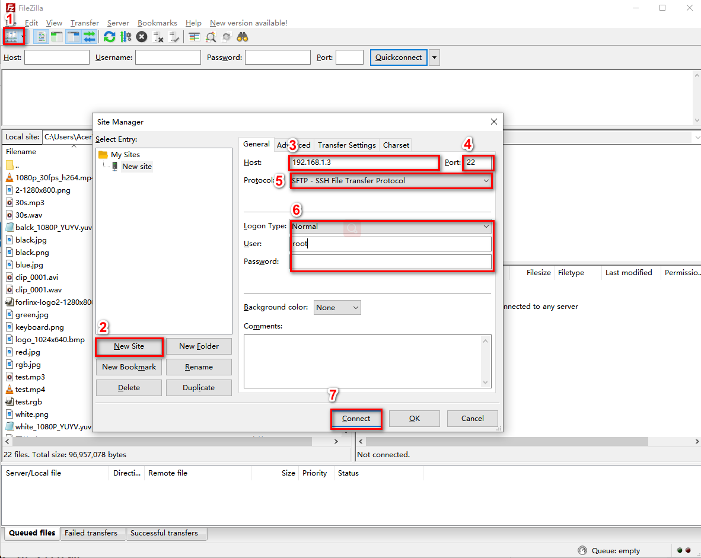Click the file icon beside test.rgb
The width and height of the screenshot is (701, 558).
[9, 401]
